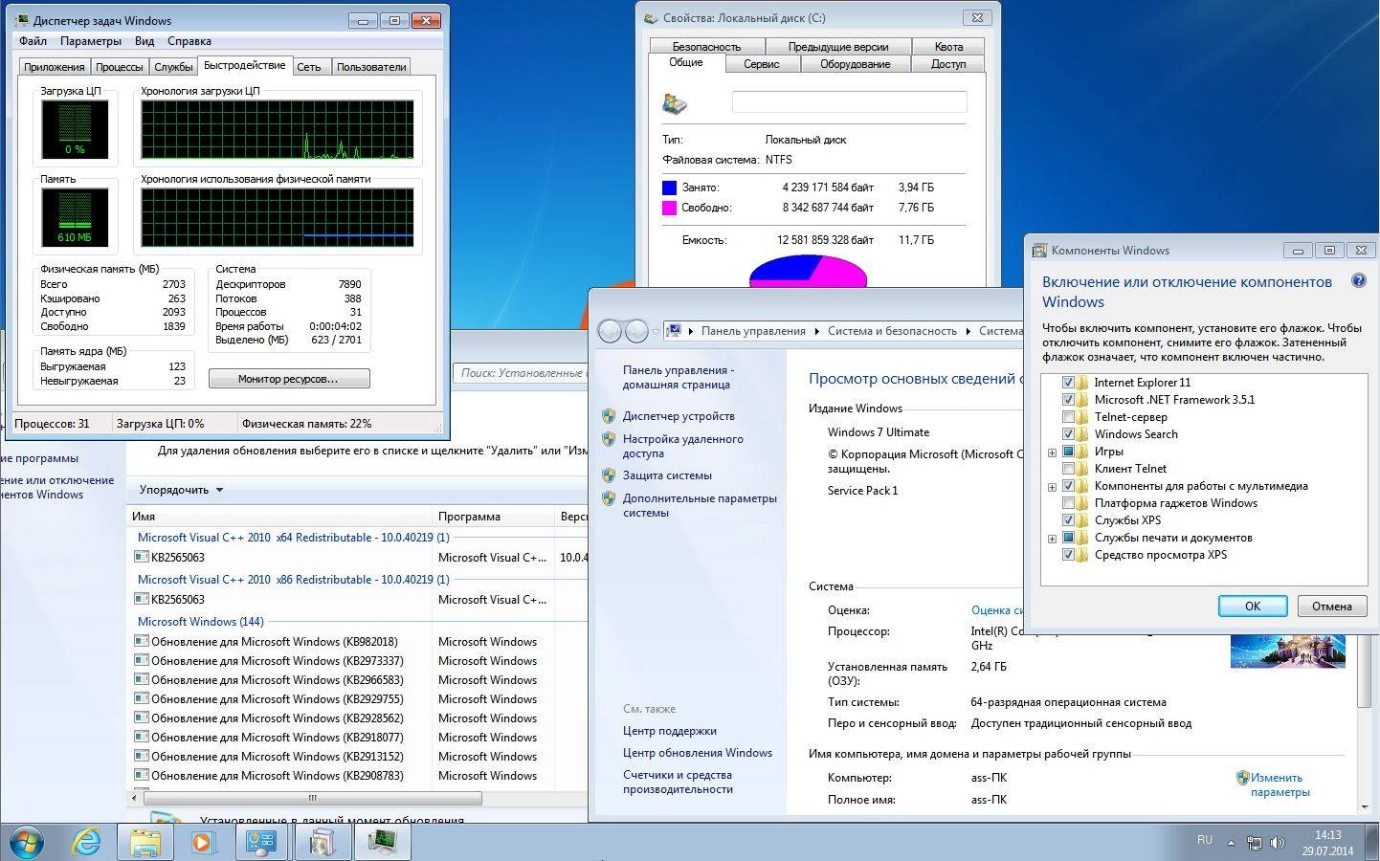
Task: Click the Имя column header
Action: pos(280,517)
